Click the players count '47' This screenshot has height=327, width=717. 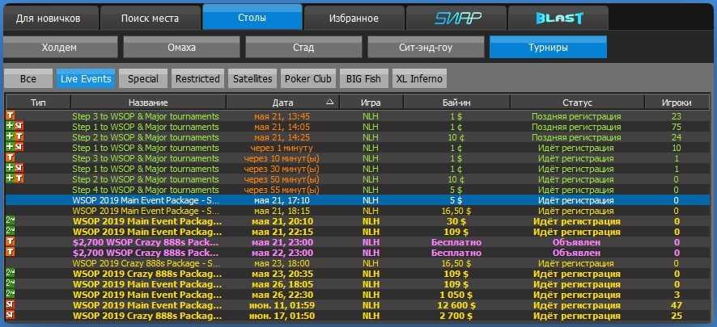(677, 305)
